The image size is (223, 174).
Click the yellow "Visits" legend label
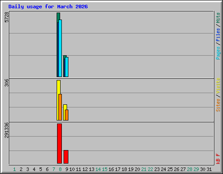[x=218, y=86]
